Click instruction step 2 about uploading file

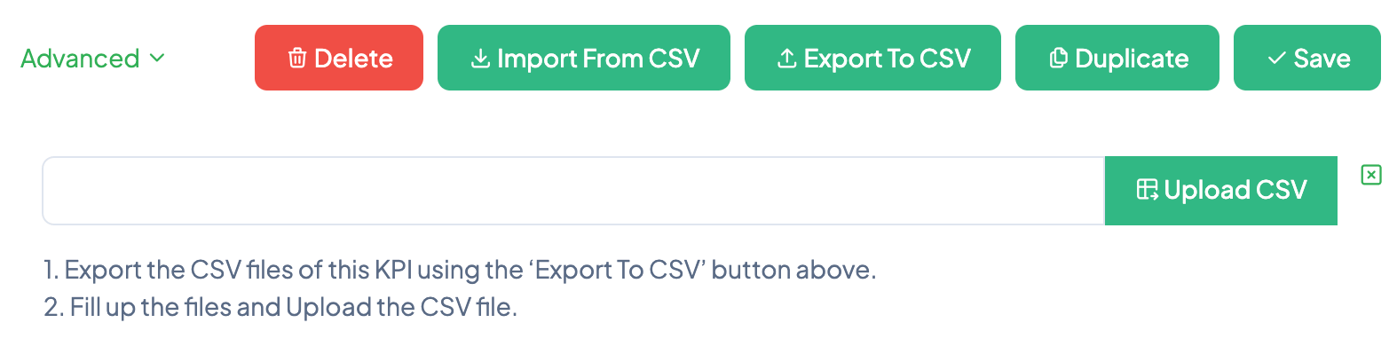pos(280,307)
